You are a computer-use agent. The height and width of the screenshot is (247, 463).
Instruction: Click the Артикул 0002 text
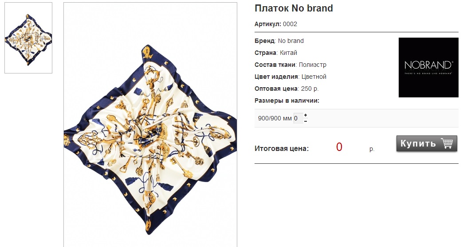tap(276, 24)
